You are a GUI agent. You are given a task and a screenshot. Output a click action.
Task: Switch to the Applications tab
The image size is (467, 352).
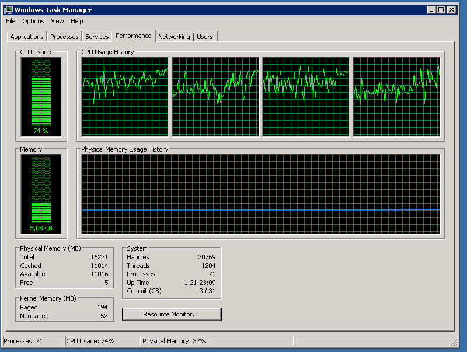pyautogui.click(x=27, y=37)
